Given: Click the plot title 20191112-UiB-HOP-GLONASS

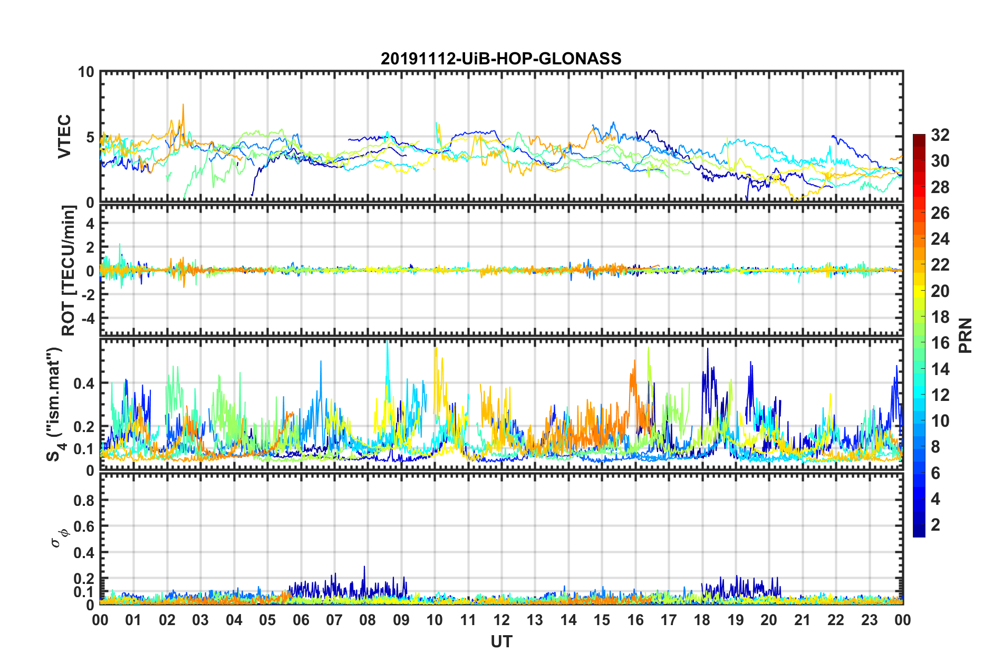Looking at the screenshot, I should [x=501, y=59].
